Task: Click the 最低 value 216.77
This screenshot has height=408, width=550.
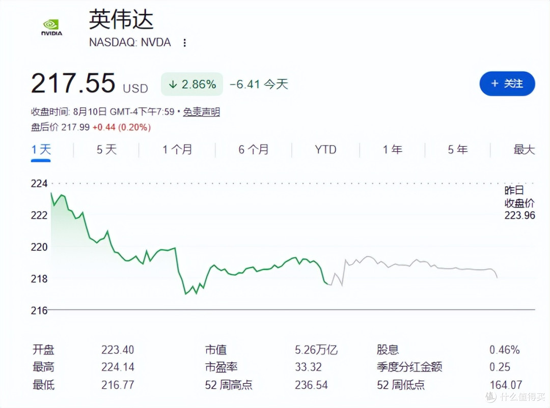Action: (118, 385)
